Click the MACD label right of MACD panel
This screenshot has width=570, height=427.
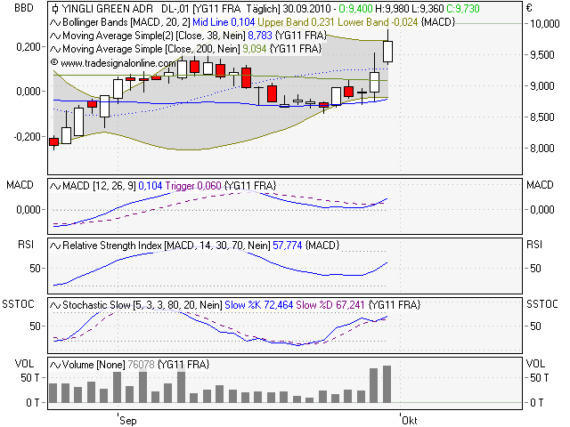pos(540,185)
